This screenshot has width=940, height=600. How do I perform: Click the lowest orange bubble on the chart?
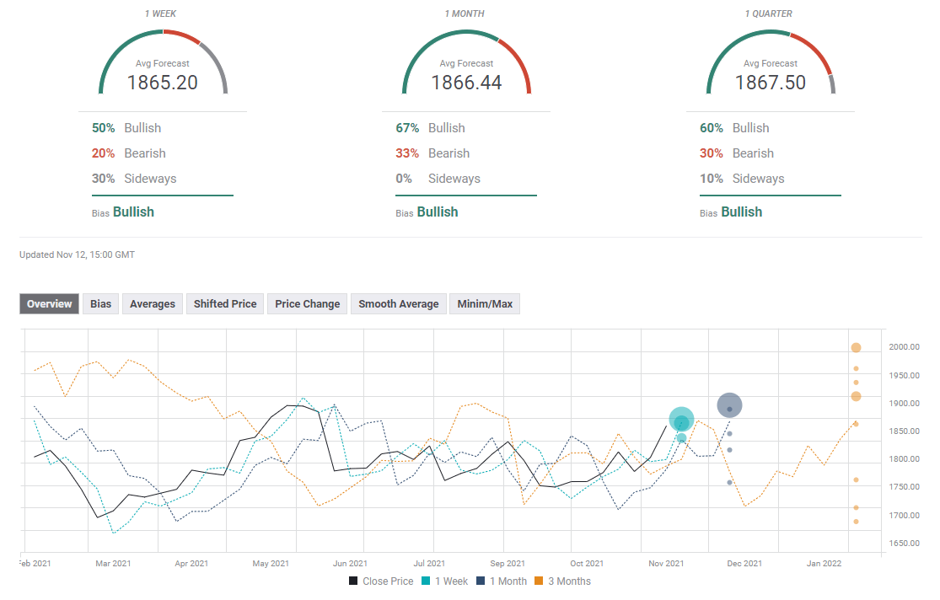pyautogui.click(x=856, y=522)
